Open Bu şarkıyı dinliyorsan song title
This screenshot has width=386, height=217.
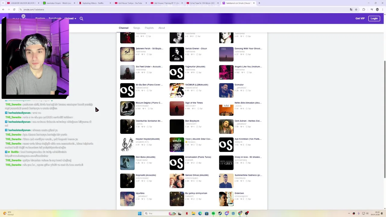point(196,193)
